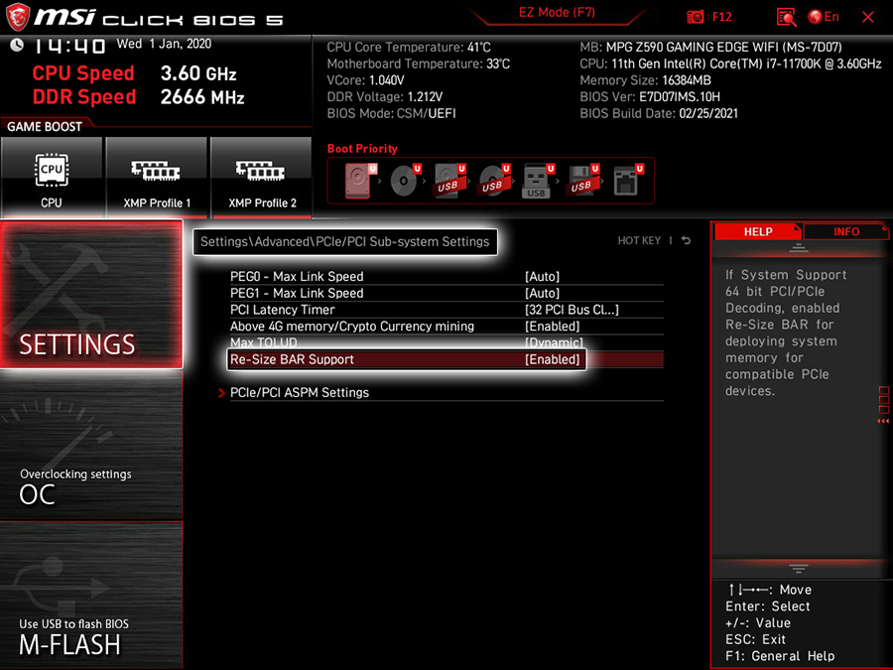Go back using the return arrow icon

pyautogui.click(x=686, y=240)
